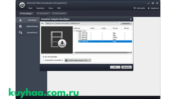Open the Extras menu

pos(51,8)
